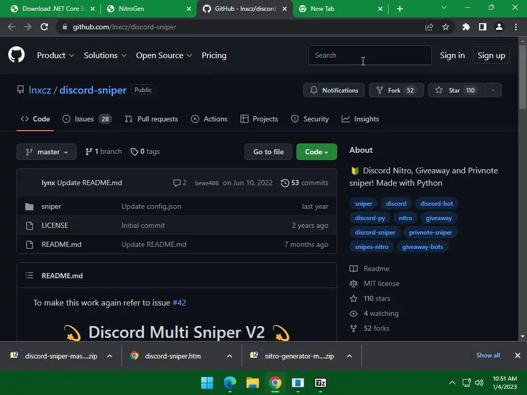Click the volume icon in system tray
The width and height of the screenshot is (527, 395).
(479, 383)
